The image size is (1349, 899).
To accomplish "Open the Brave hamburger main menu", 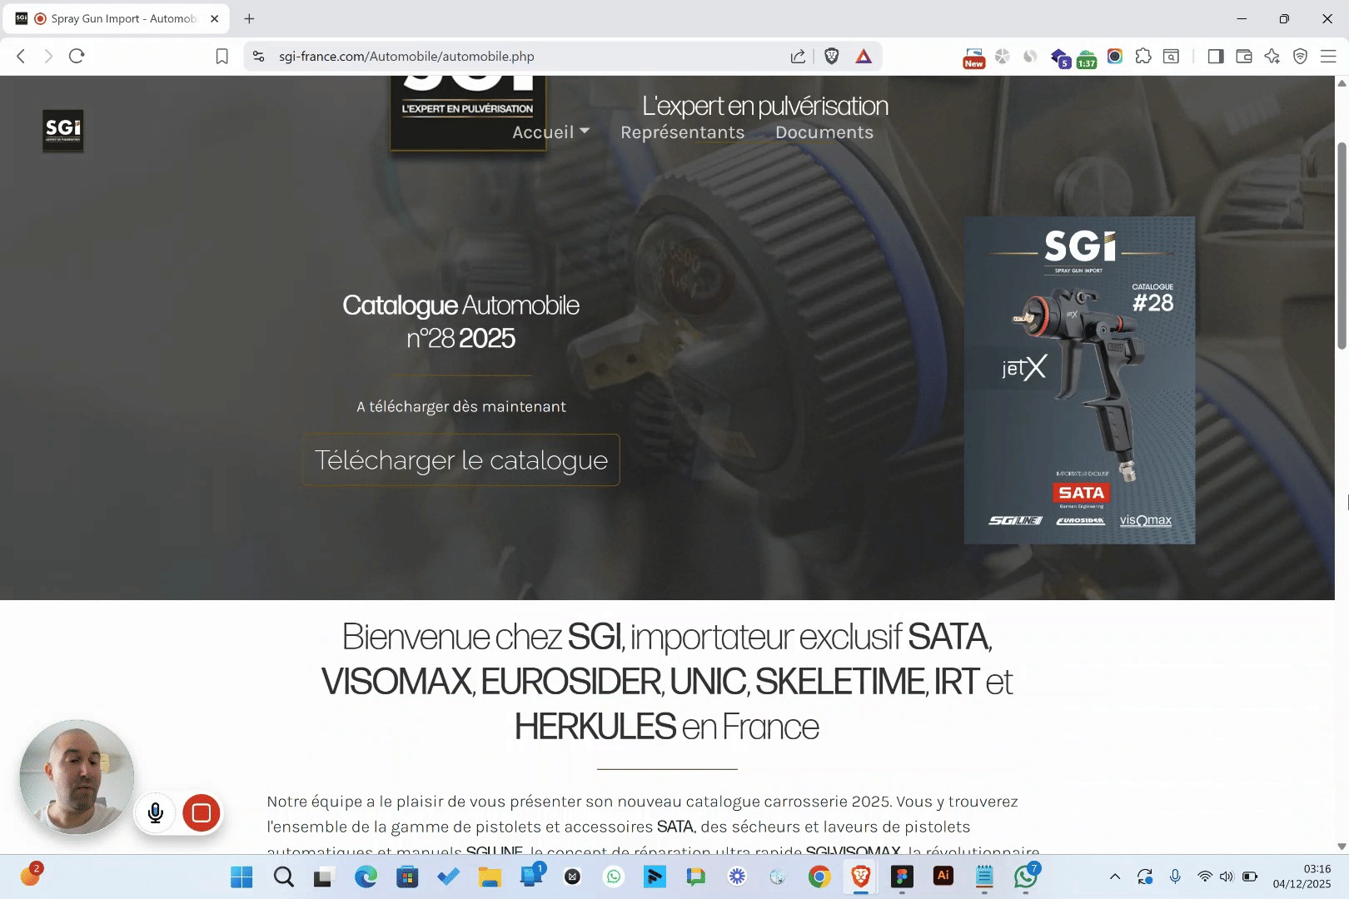I will click(x=1328, y=56).
